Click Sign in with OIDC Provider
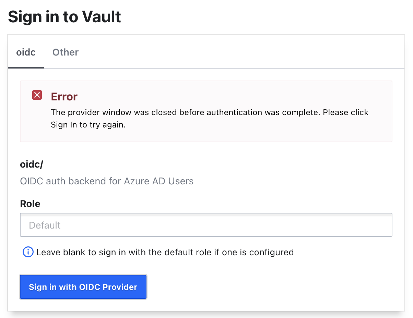This screenshot has height=318, width=413. 83,287
